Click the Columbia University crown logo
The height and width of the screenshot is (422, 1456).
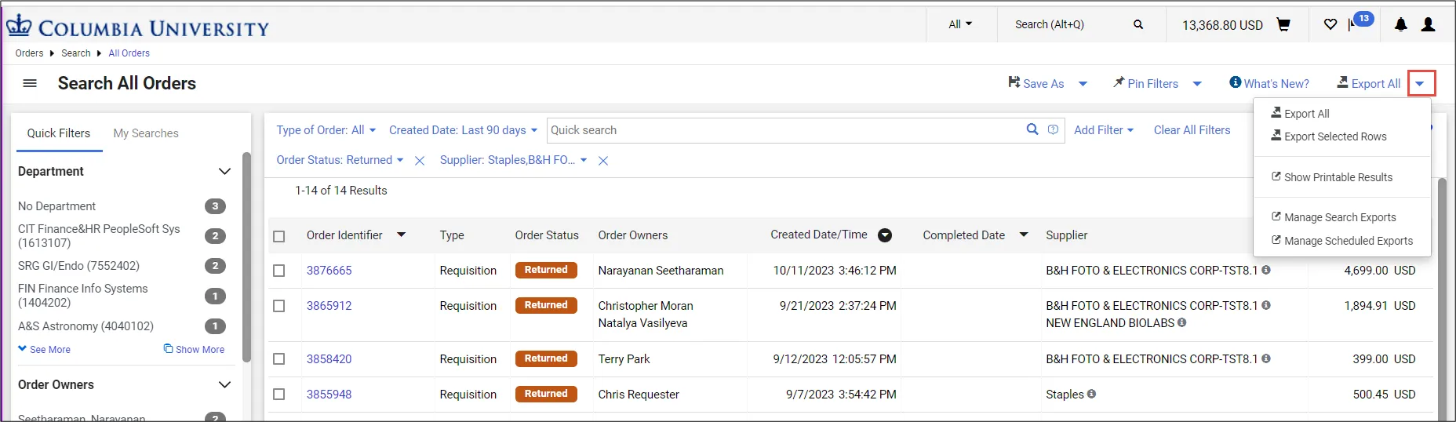click(x=19, y=25)
